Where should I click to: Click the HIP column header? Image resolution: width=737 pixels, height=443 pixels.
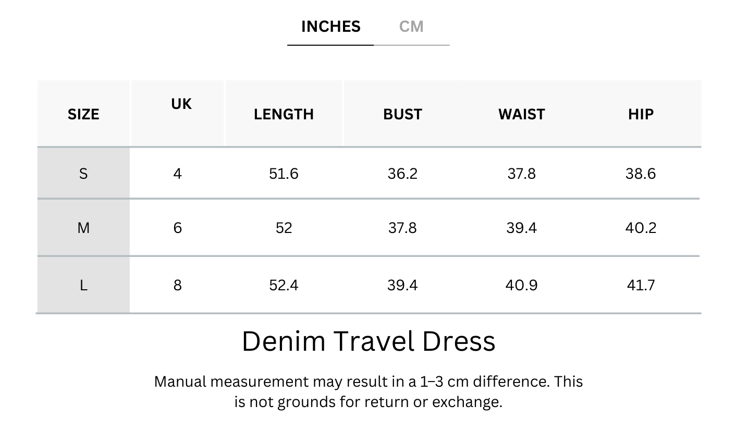(641, 114)
